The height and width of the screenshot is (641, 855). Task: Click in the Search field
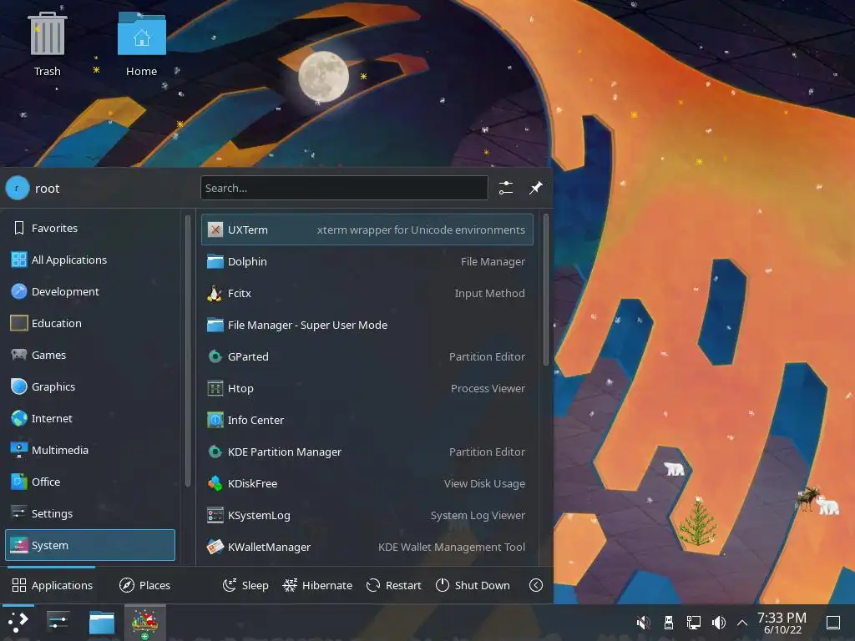tap(344, 188)
